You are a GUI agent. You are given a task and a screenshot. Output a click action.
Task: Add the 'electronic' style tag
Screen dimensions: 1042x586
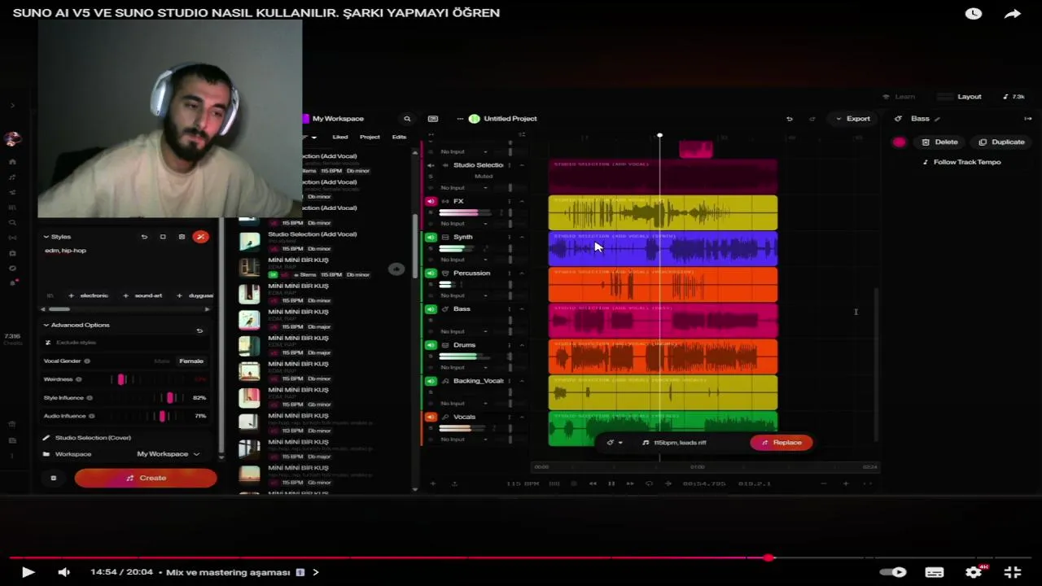click(89, 295)
